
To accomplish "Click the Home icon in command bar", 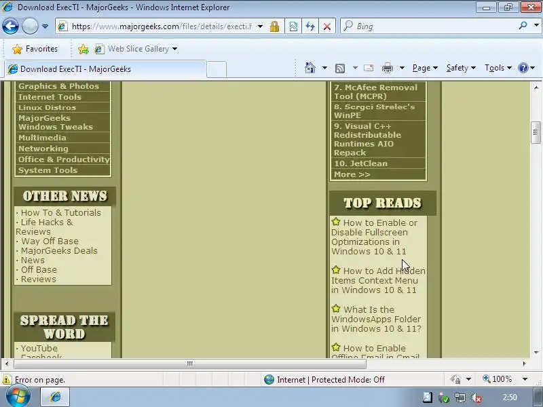I will pos(310,68).
